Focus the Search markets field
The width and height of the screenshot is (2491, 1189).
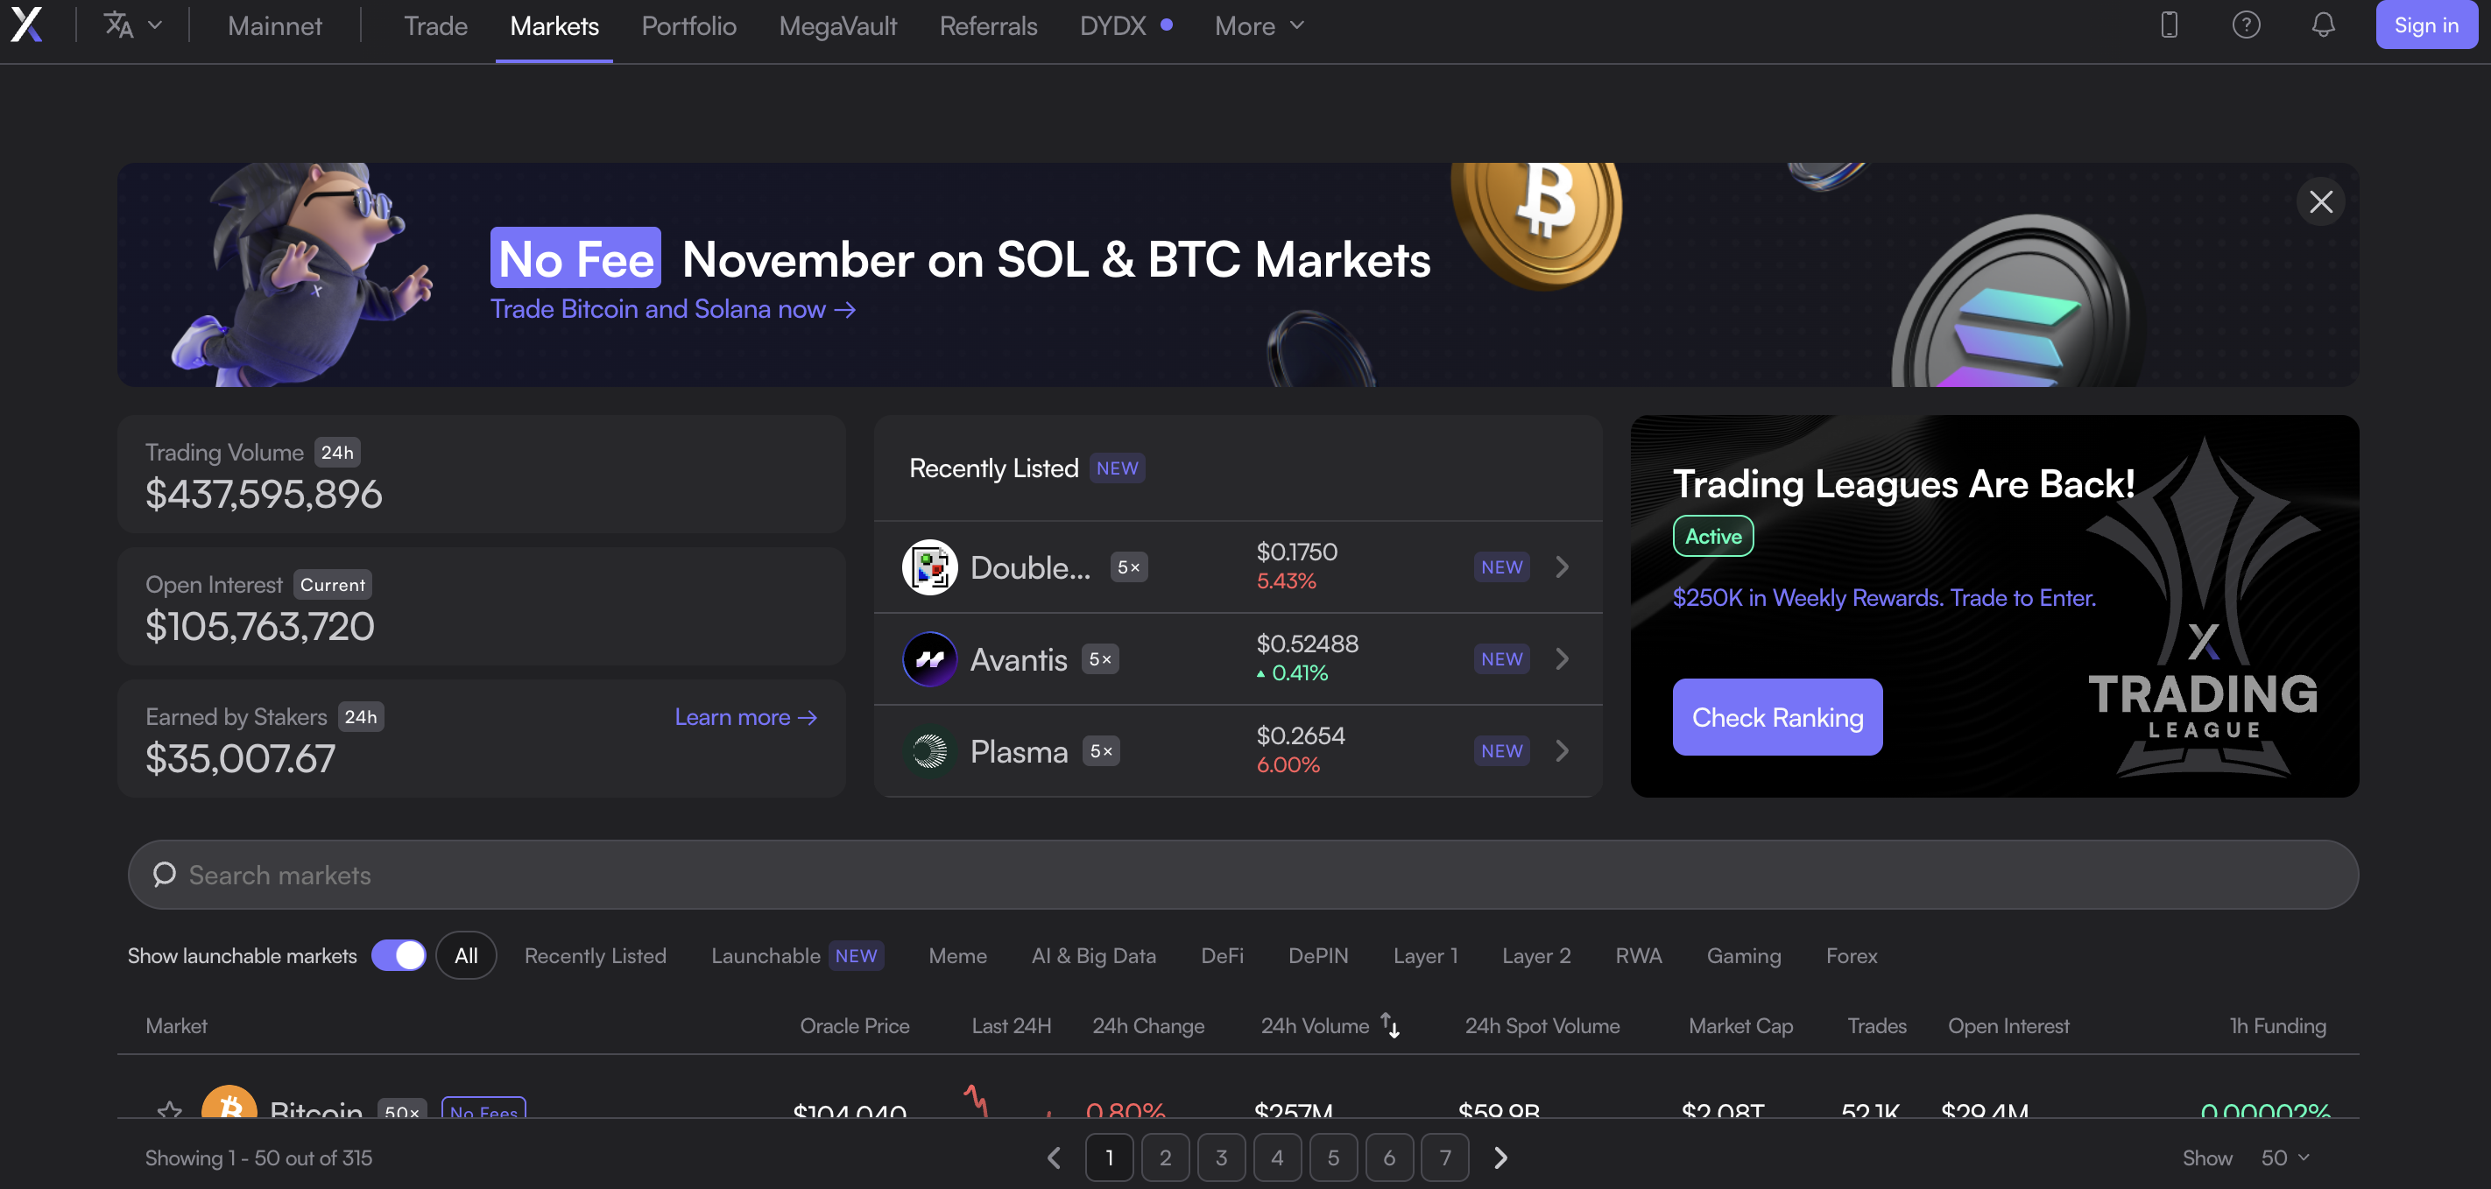click(x=1243, y=875)
